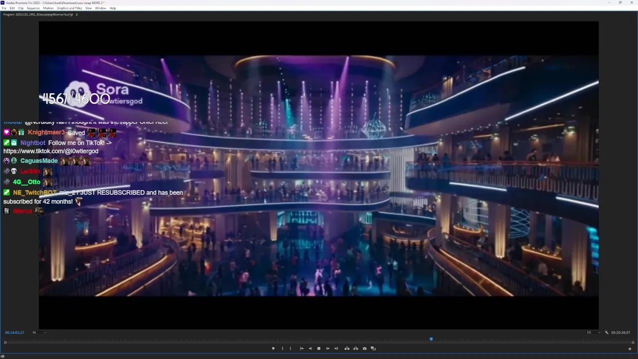Open the Markers menu
This screenshot has width=638, height=359.
[x=48, y=8]
